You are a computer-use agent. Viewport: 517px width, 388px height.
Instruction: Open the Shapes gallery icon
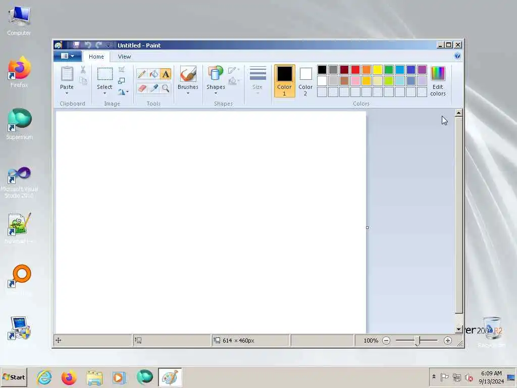tap(216, 74)
